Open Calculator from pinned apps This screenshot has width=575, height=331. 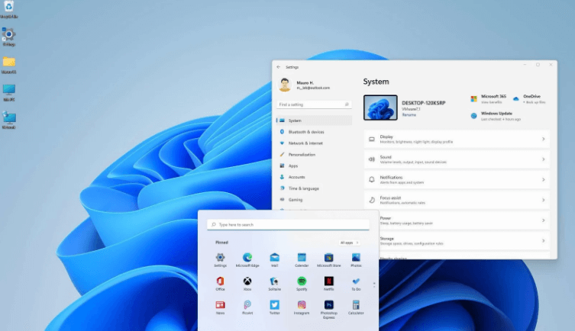click(x=356, y=307)
